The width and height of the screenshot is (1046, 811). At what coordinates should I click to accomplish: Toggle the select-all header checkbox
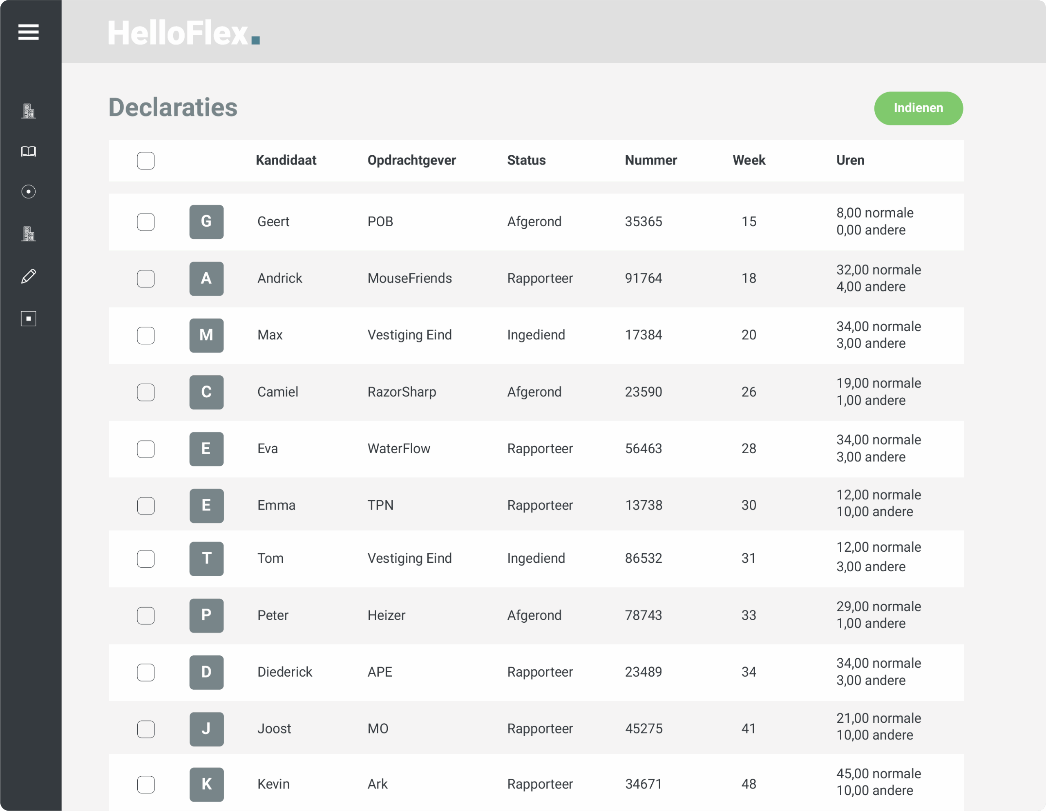coord(145,160)
